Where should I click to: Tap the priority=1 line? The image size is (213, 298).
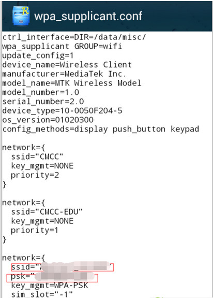pyautogui.click(x=35, y=230)
